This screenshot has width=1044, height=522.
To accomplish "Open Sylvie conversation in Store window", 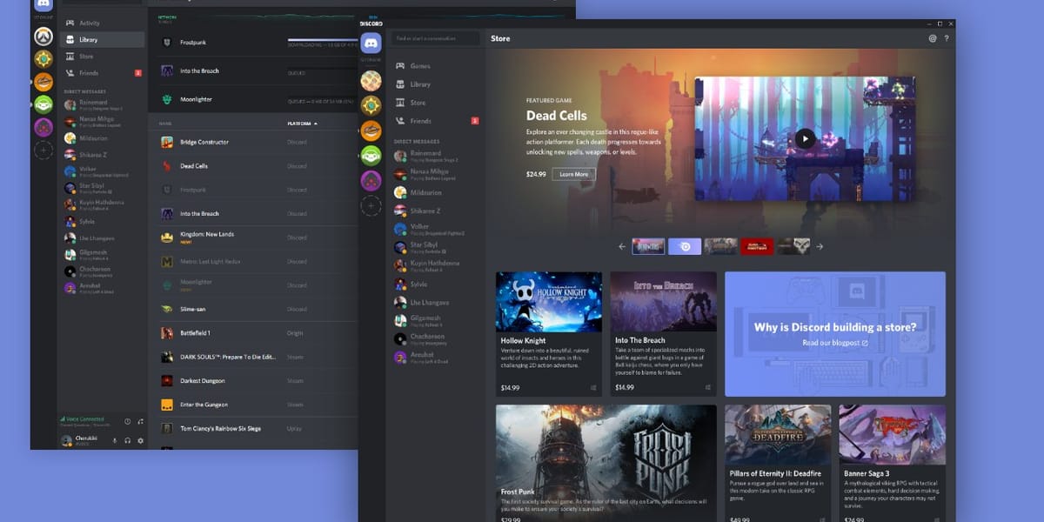I will pos(435,284).
